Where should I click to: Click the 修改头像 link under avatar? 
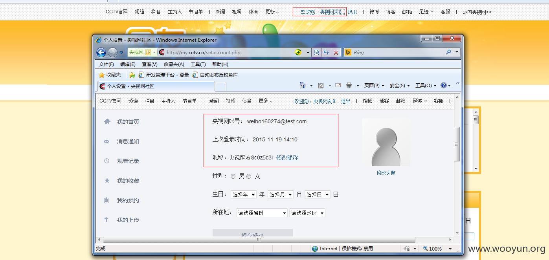click(386, 173)
